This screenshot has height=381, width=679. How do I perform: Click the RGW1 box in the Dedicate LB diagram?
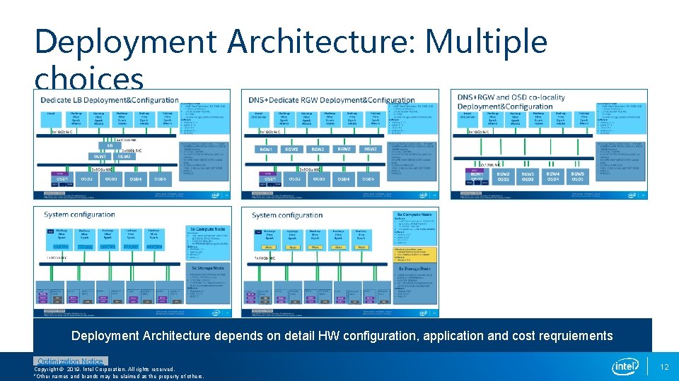[x=100, y=156]
